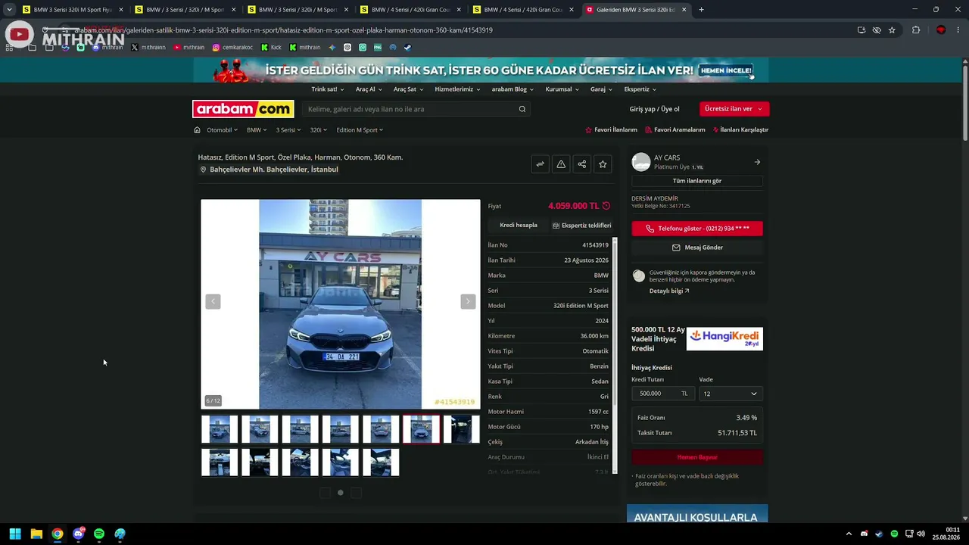Screen dimensions: 969x545
Task: Click the arabam.com logo
Action: tap(243, 109)
